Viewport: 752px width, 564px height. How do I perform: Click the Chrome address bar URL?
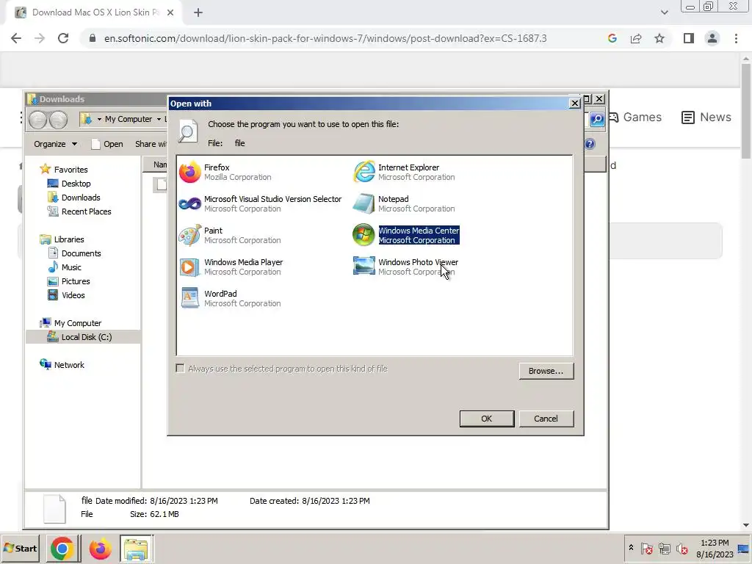coord(325,38)
